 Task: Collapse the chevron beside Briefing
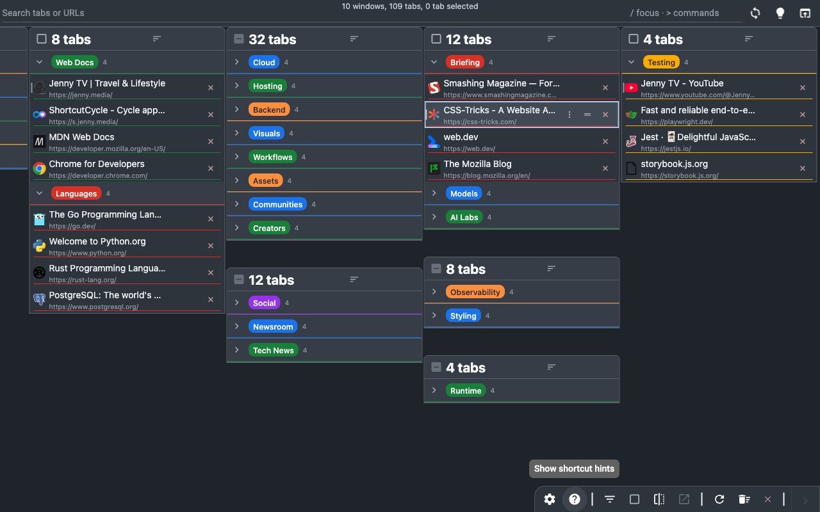coord(434,62)
